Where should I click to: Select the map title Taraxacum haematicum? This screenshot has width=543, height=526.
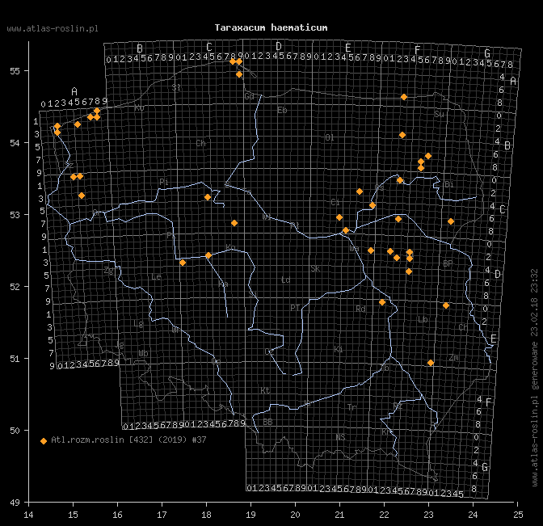pos(271,27)
